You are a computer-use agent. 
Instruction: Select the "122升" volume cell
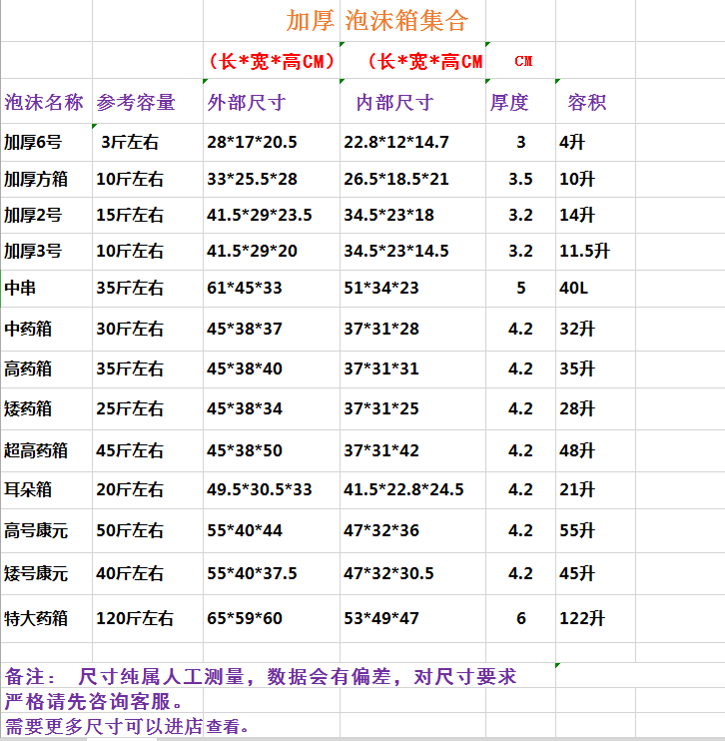pyautogui.click(x=582, y=618)
